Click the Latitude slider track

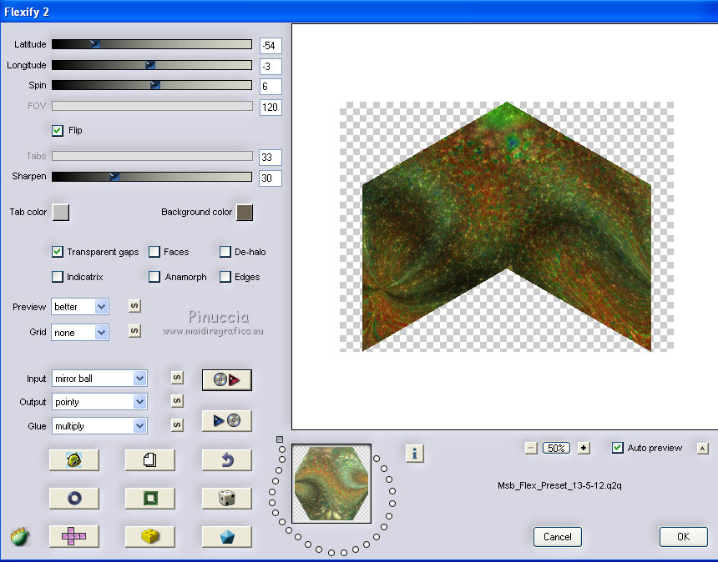point(152,44)
